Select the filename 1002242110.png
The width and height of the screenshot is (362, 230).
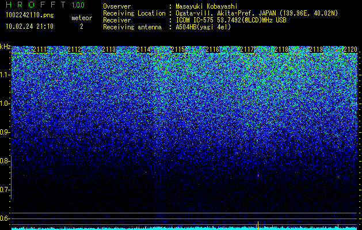pos(30,15)
